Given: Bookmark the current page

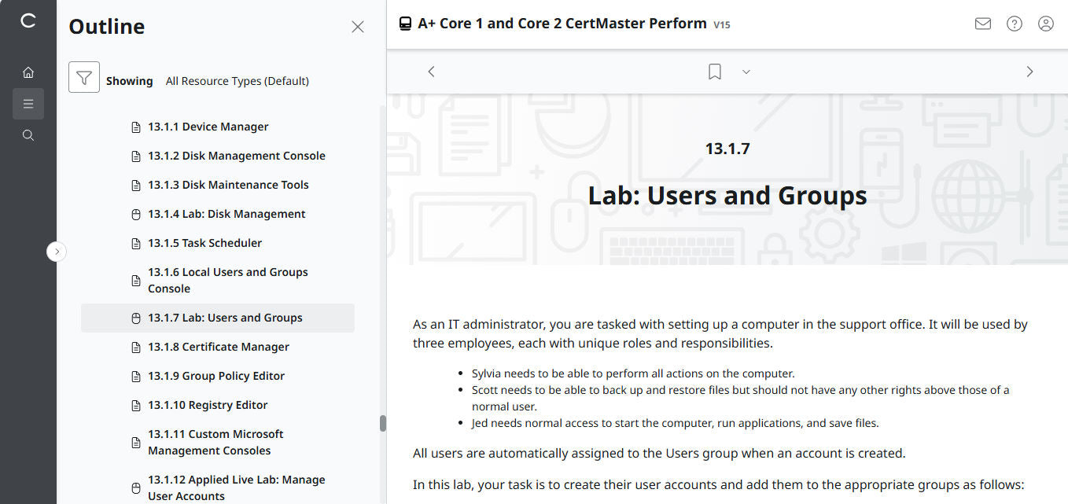Looking at the screenshot, I should point(714,71).
